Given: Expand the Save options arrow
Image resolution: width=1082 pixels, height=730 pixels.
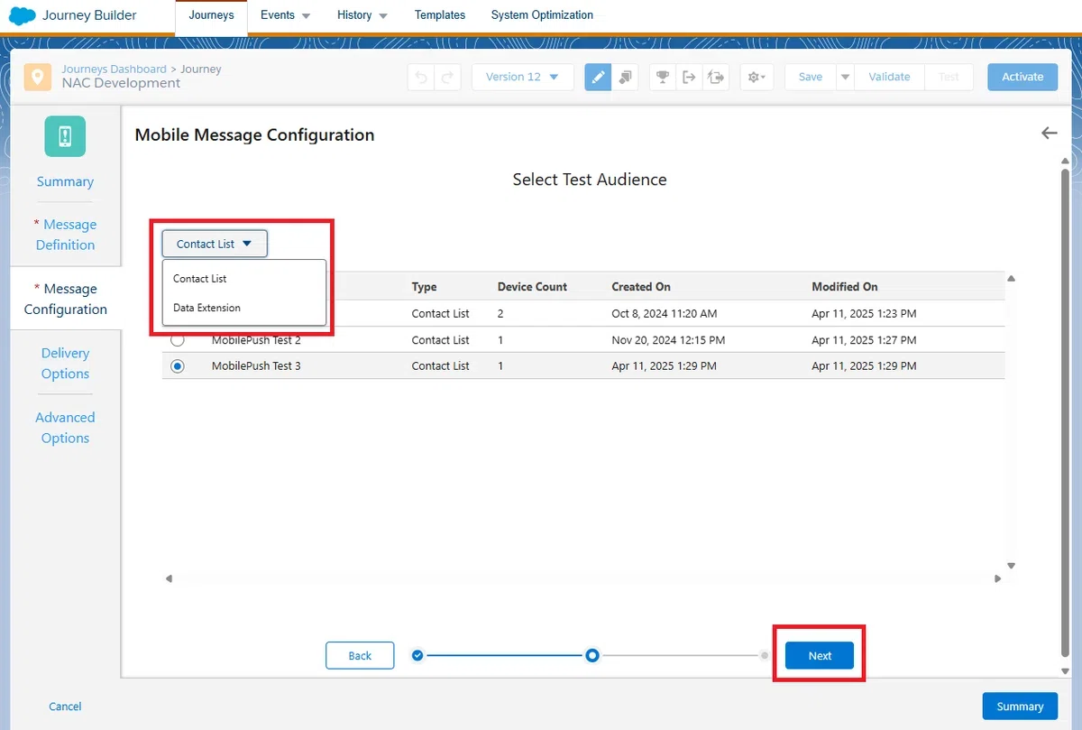Looking at the screenshot, I should pyautogui.click(x=845, y=77).
